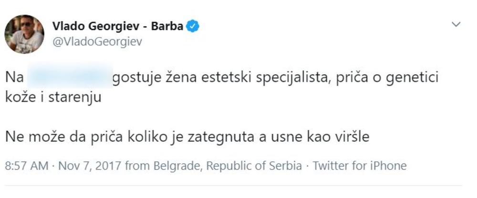Viewport: 477px width, 198px height.
Task: Click the line starting "Ne može da priča"
Action: tap(188, 138)
